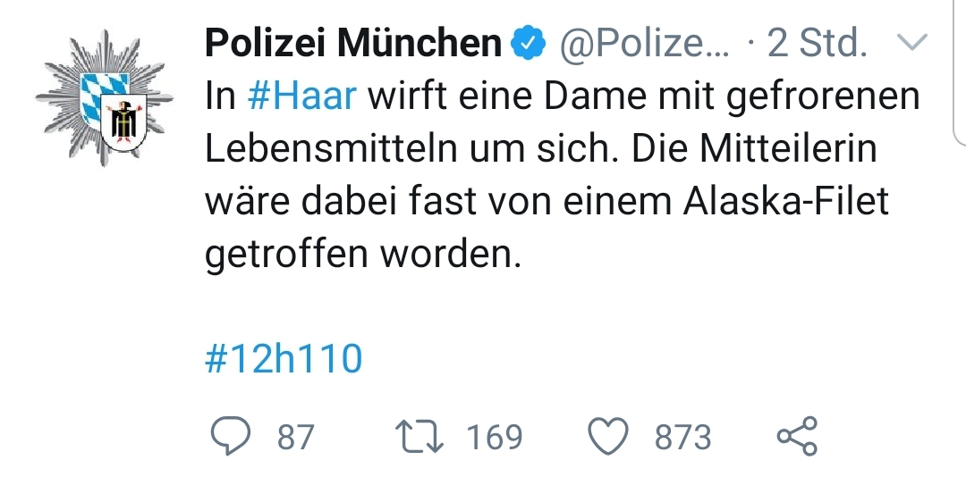Click the retweet count 169
Screen dimensions: 966x485
click(x=494, y=438)
